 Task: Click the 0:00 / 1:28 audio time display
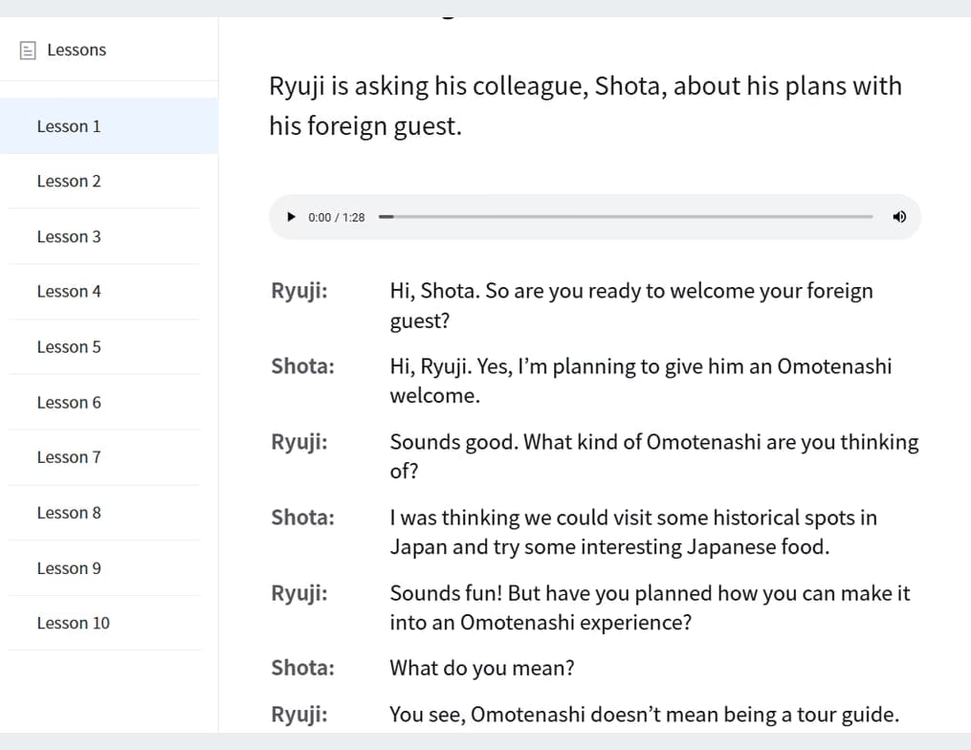point(337,217)
